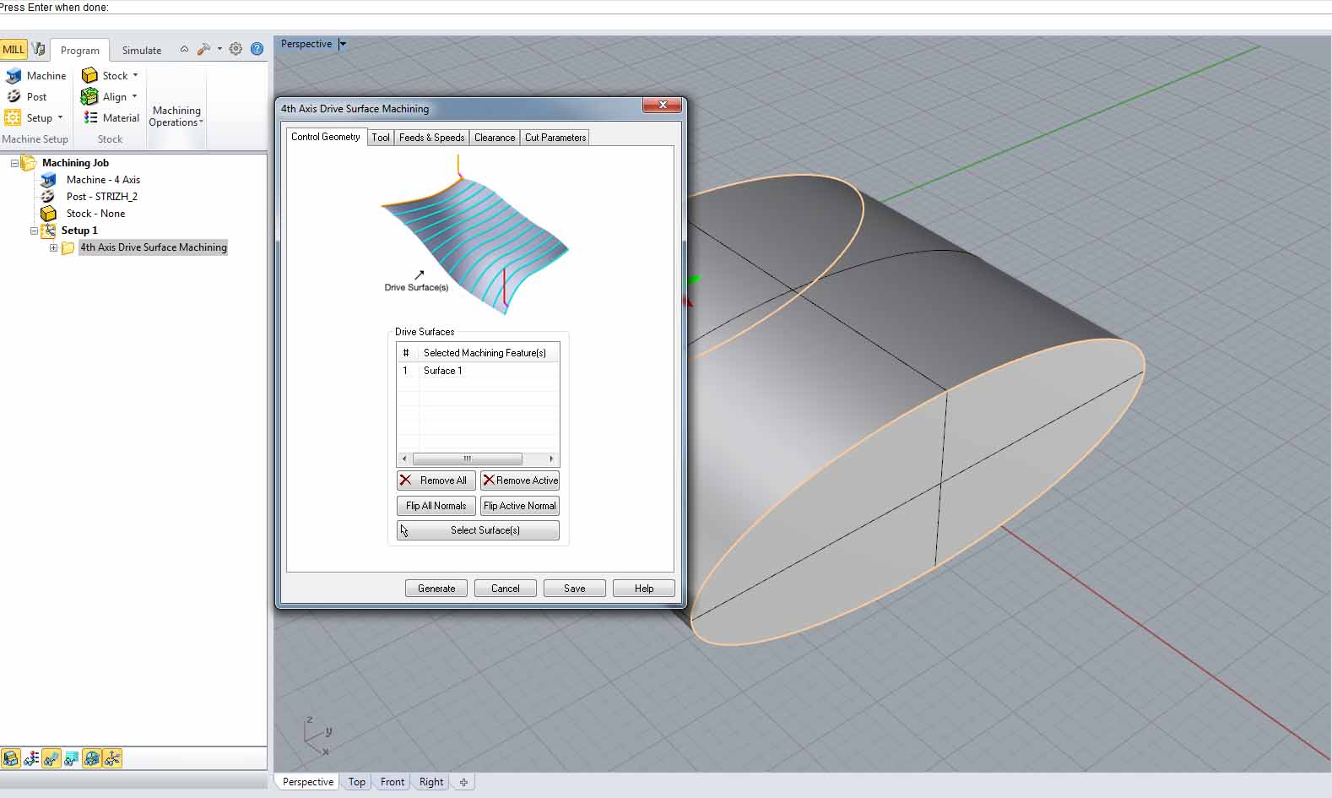Click the blue help question mark icon
Viewport: 1332px width, 798px height.
(x=257, y=50)
